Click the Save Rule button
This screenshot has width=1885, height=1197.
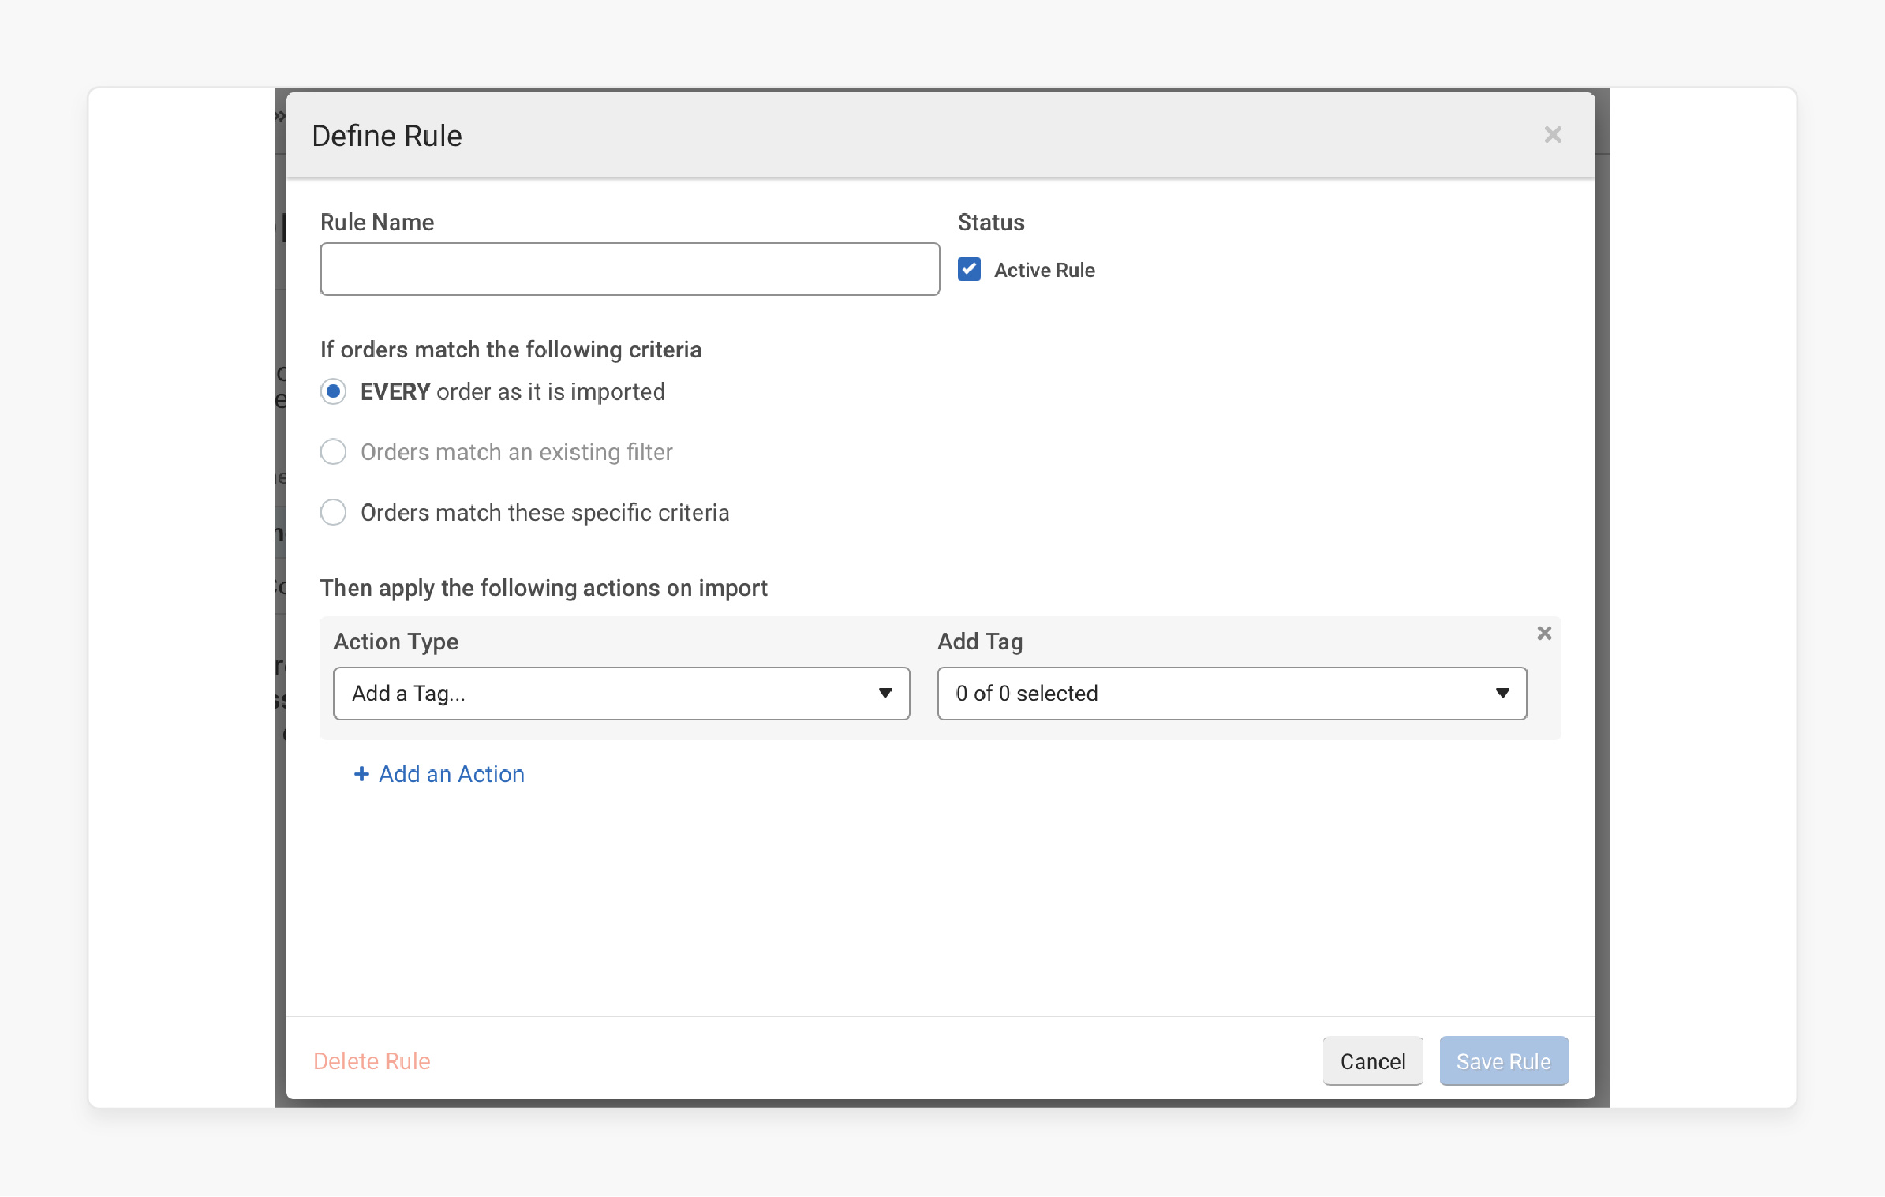coord(1503,1061)
